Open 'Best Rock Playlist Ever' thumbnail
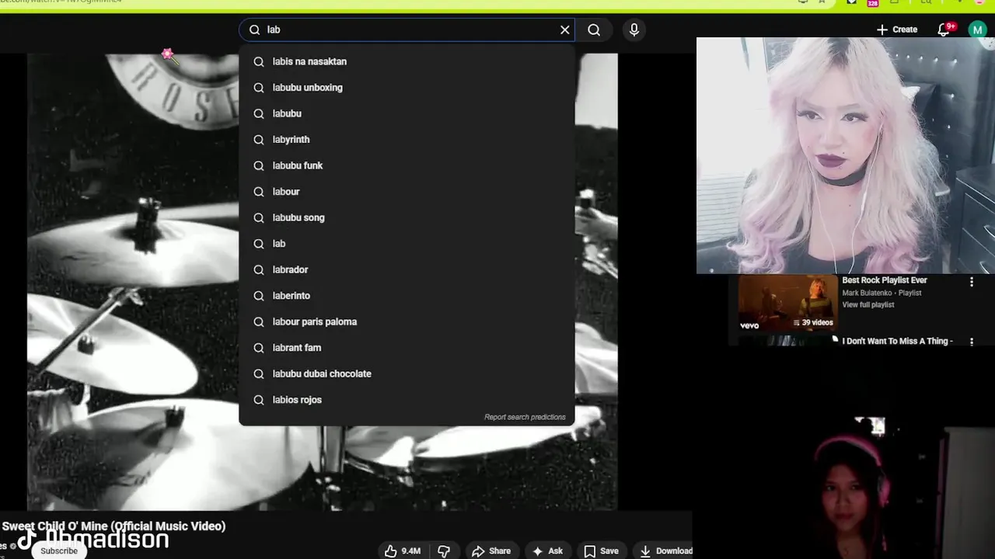The width and height of the screenshot is (995, 559). coord(787,303)
